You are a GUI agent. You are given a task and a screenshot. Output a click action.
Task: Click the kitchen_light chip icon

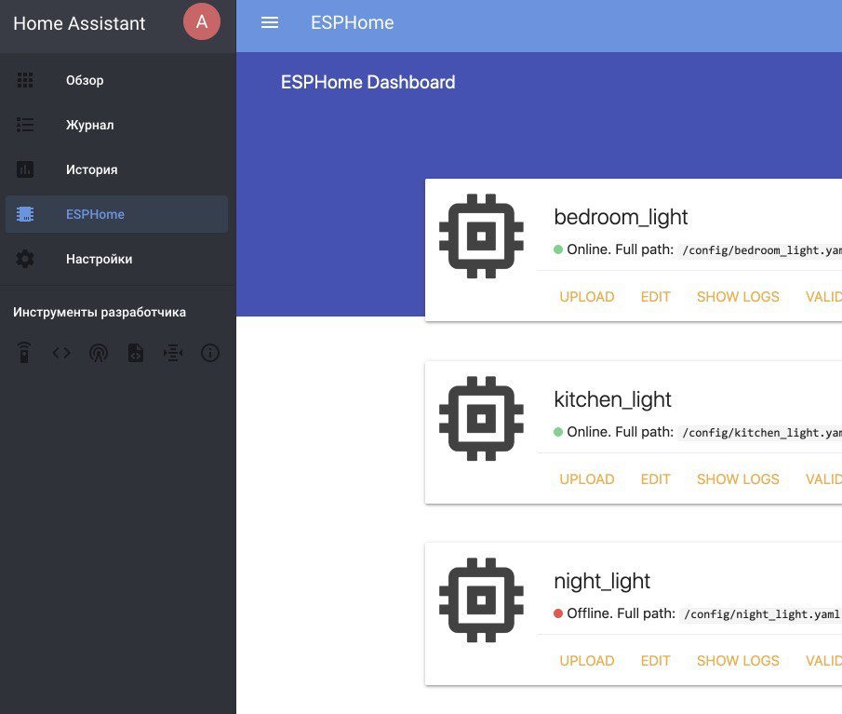click(481, 419)
